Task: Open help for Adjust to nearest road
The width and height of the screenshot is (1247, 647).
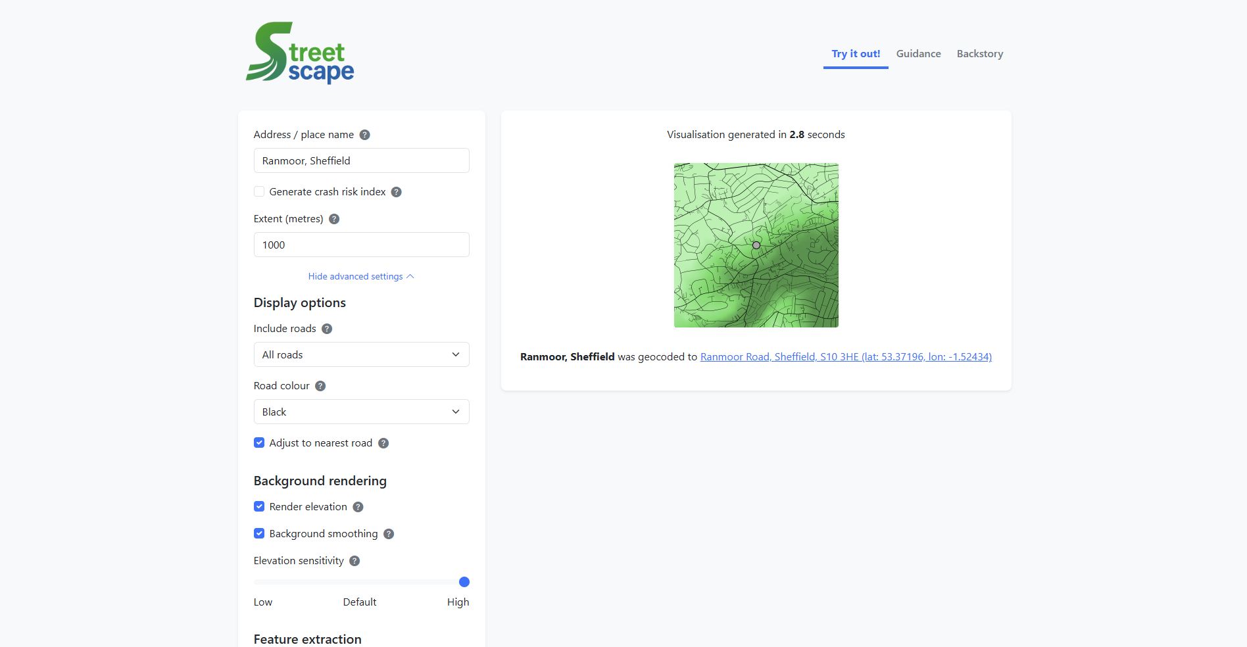Action: pos(383,443)
